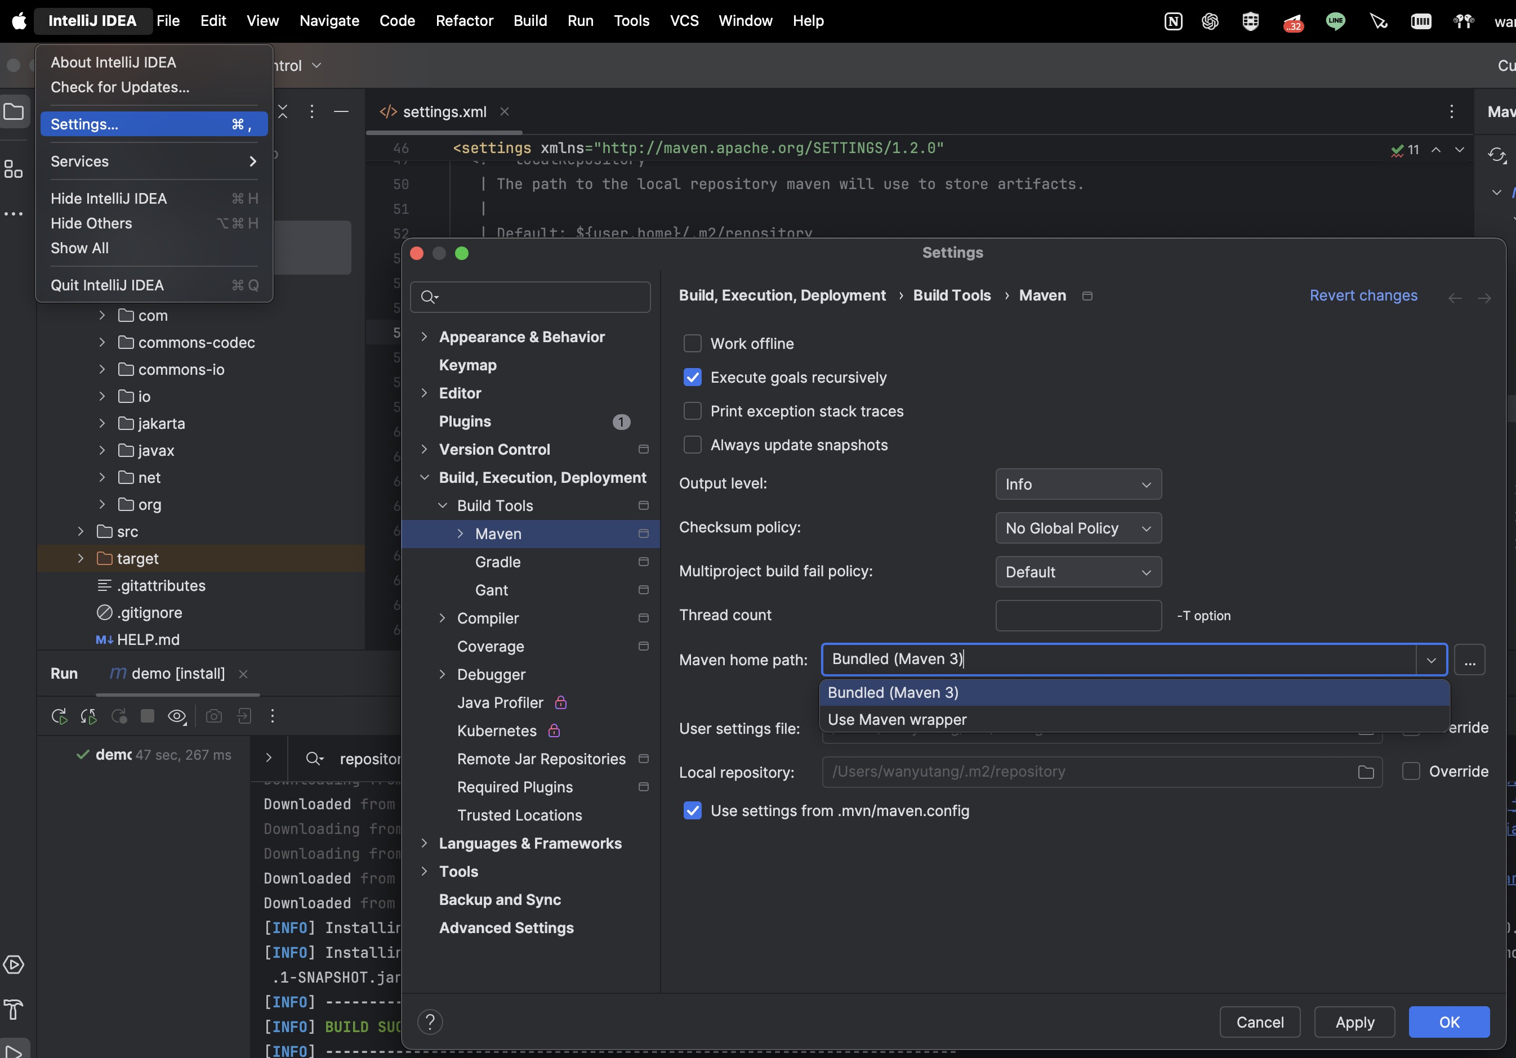Minimize the project panel with dash icon
Viewport: 1516px width, 1058px height.
pos(341,112)
